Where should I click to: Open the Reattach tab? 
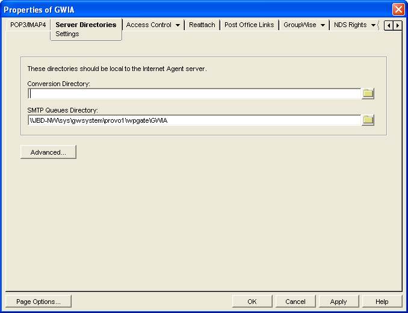click(x=202, y=25)
